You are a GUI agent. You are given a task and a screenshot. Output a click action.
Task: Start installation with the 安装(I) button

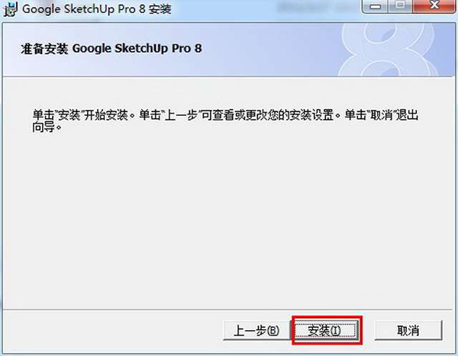325,331
